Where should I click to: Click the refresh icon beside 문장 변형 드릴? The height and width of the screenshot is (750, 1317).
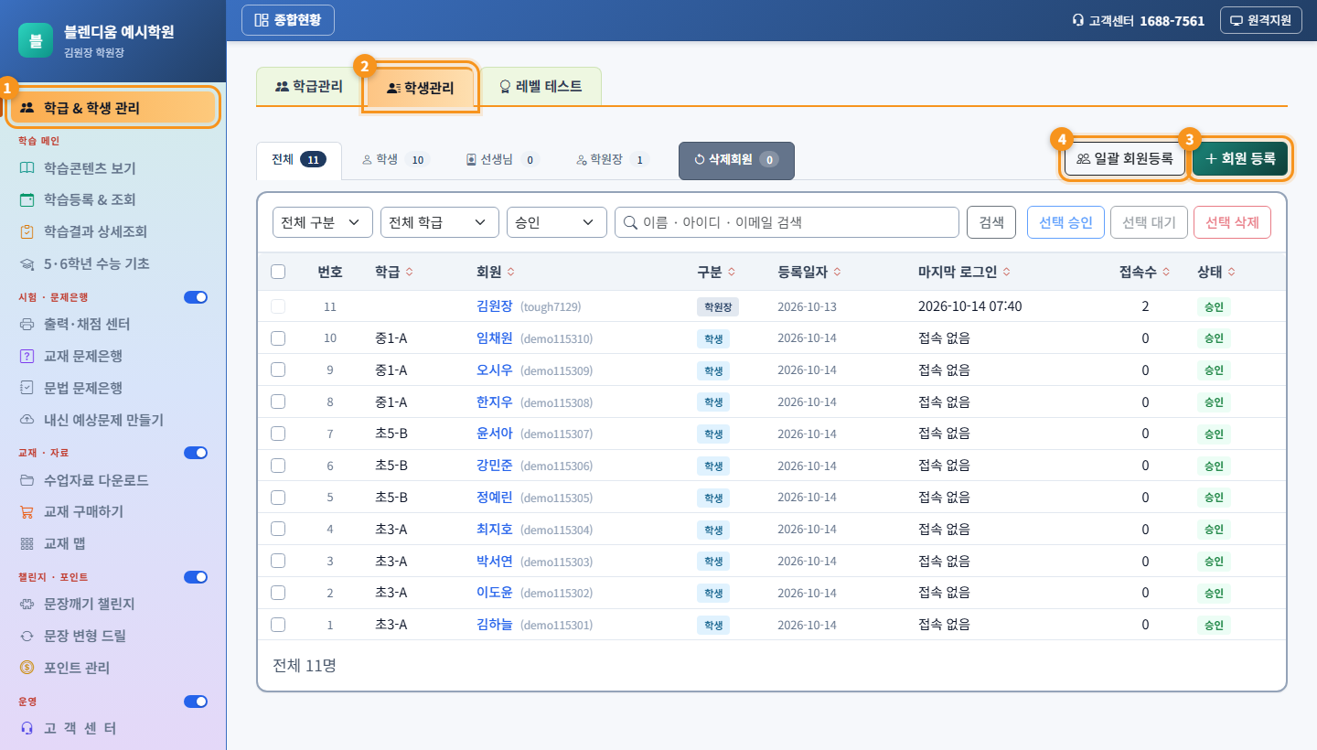click(x=27, y=636)
